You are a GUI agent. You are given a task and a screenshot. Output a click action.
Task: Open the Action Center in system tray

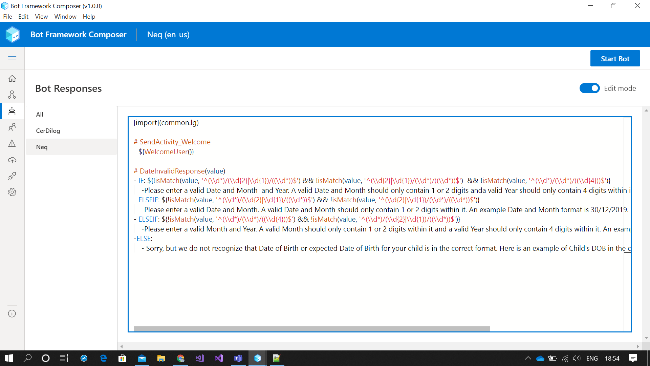click(633, 358)
